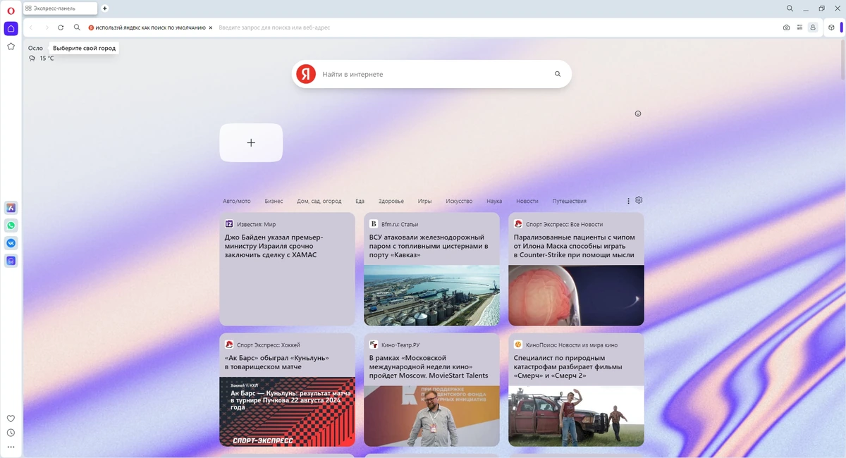The height and width of the screenshot is (458, 846).
Task: Click the red truck movie thumbnail
Action: [x=576, y=416]
